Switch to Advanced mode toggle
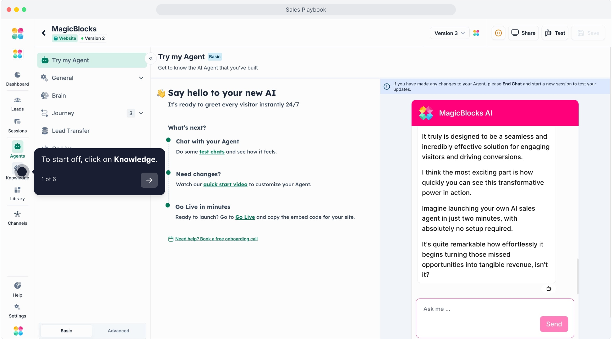Screen dimensions: 612x339 tap(118, 331)
